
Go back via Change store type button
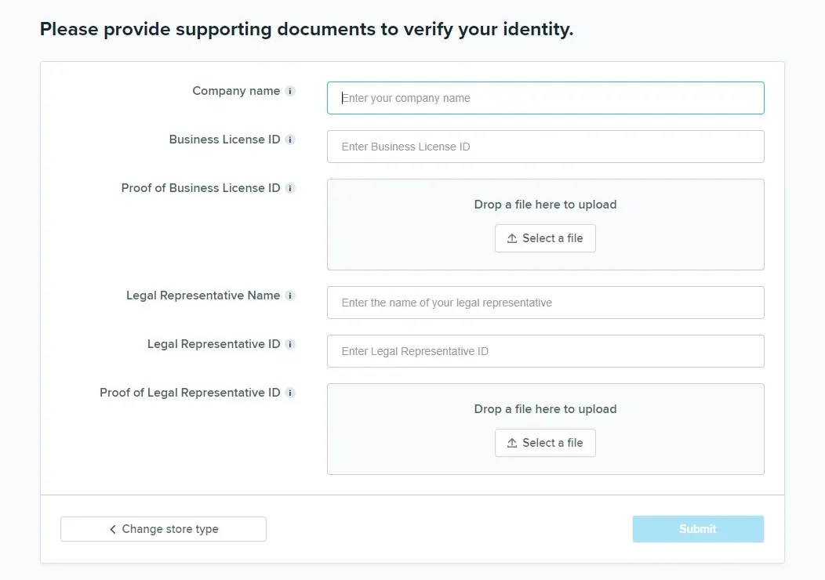pyautogui.click(x=163, y=529)
